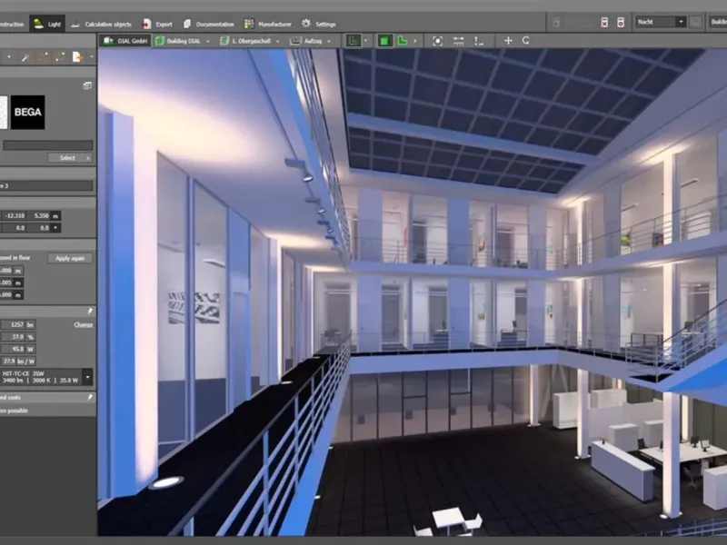Select the Building DIAL breadcrumb
The image size is (727, 545).
pyautogui.click(x=178, y=41)
